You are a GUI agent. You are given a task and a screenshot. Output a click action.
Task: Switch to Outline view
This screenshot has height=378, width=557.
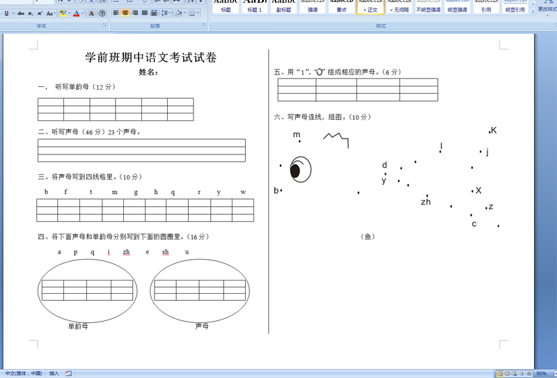coord(521,373)
